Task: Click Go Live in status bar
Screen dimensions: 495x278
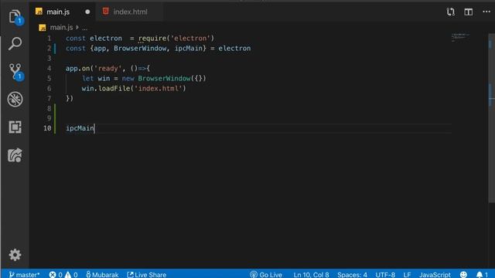Action: tap(266, 275)
